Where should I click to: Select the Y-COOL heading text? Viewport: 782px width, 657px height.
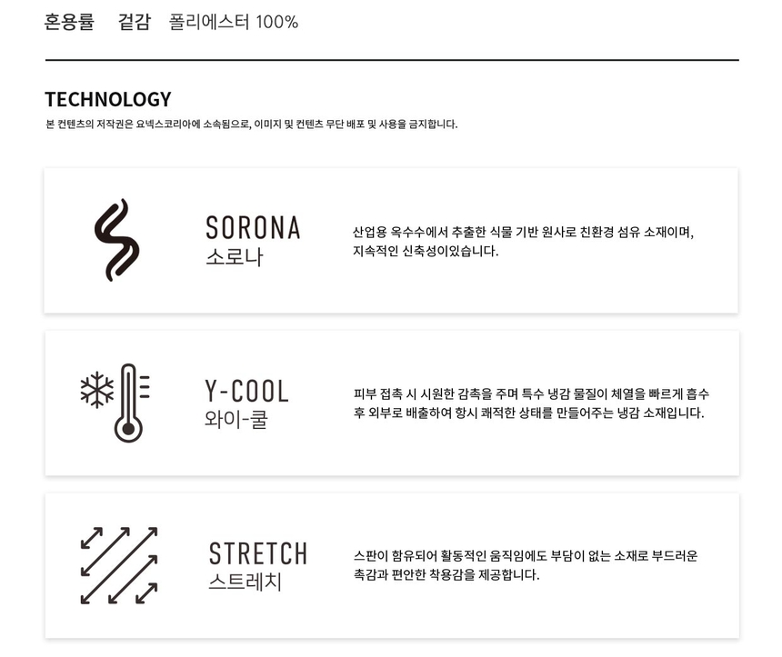pyautogui.click(x=246, y=392)
